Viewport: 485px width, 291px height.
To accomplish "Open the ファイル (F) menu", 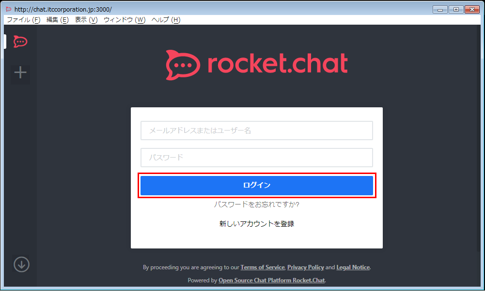I will (x=24, y=20).
